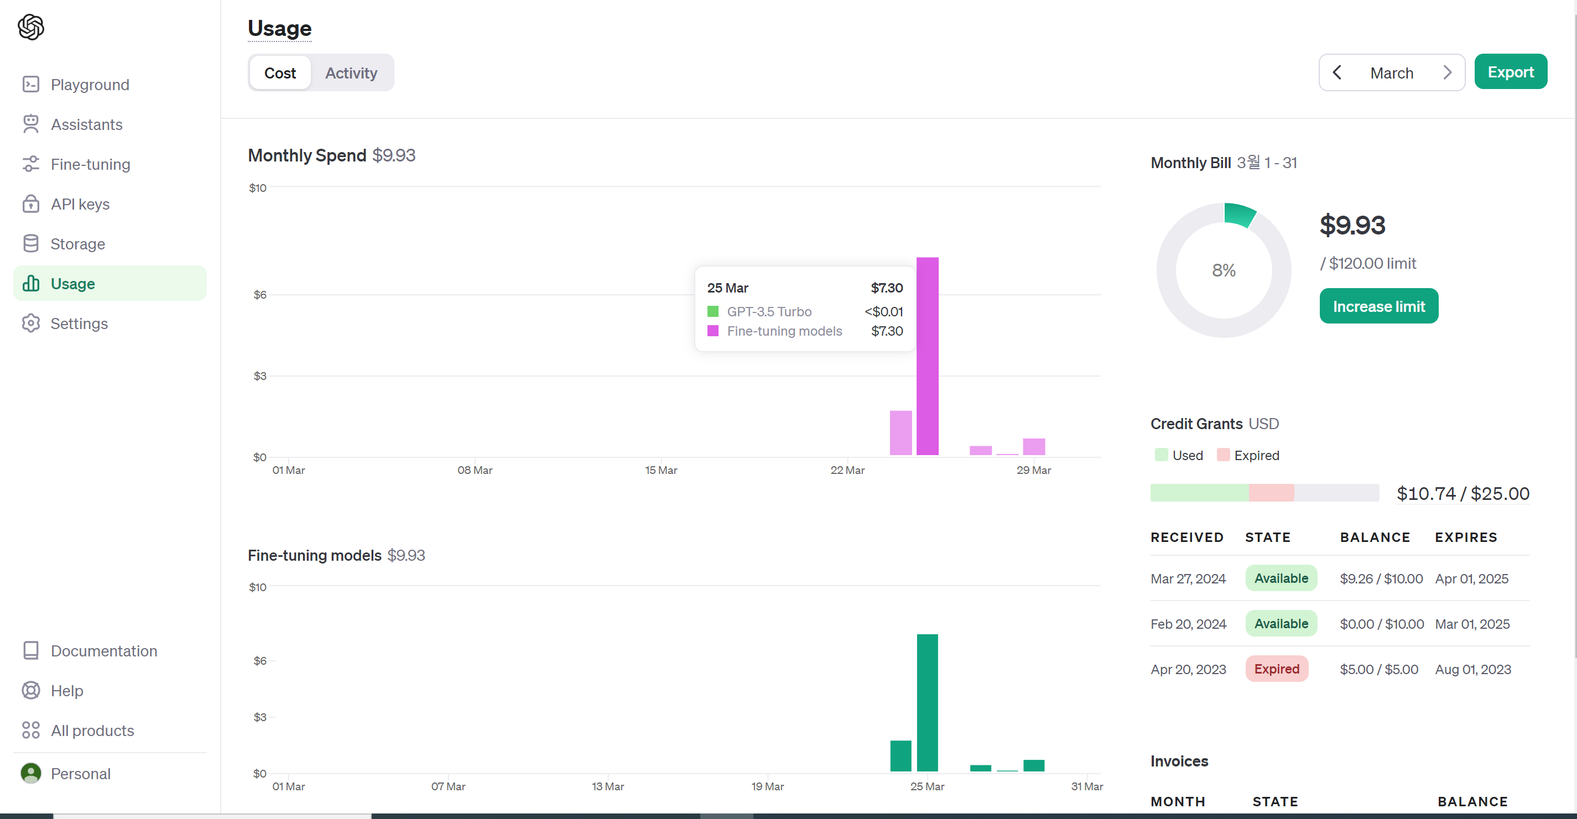The image size is (1577, 819).
Task: Open the Help lifebuoy icon
Action: pos(30,691)
